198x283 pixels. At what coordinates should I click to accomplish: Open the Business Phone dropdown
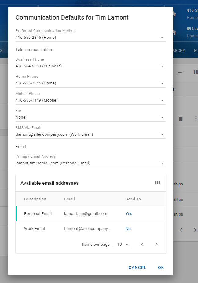(162, 66)
